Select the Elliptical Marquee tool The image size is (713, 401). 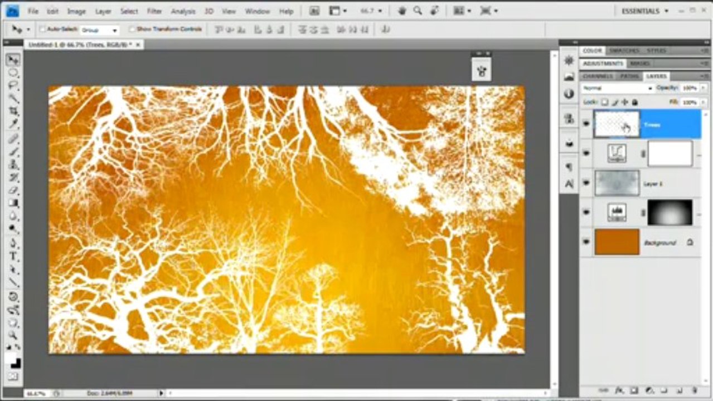13,73
